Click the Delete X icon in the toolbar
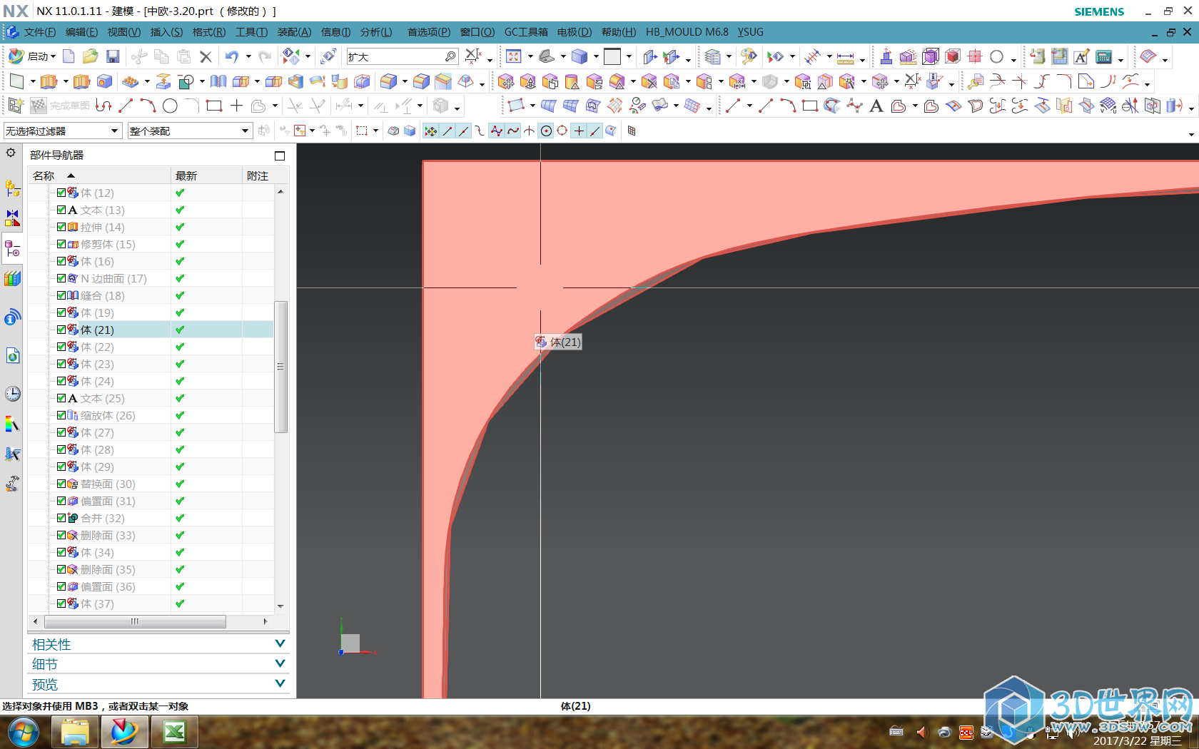 [x=206, y=56]
